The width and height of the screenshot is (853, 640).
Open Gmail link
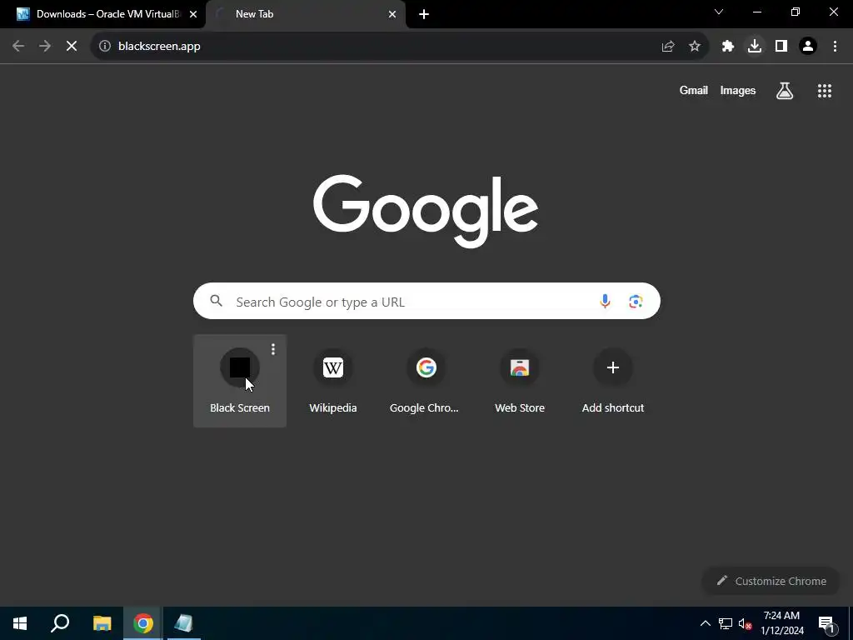tap(694, 91)
